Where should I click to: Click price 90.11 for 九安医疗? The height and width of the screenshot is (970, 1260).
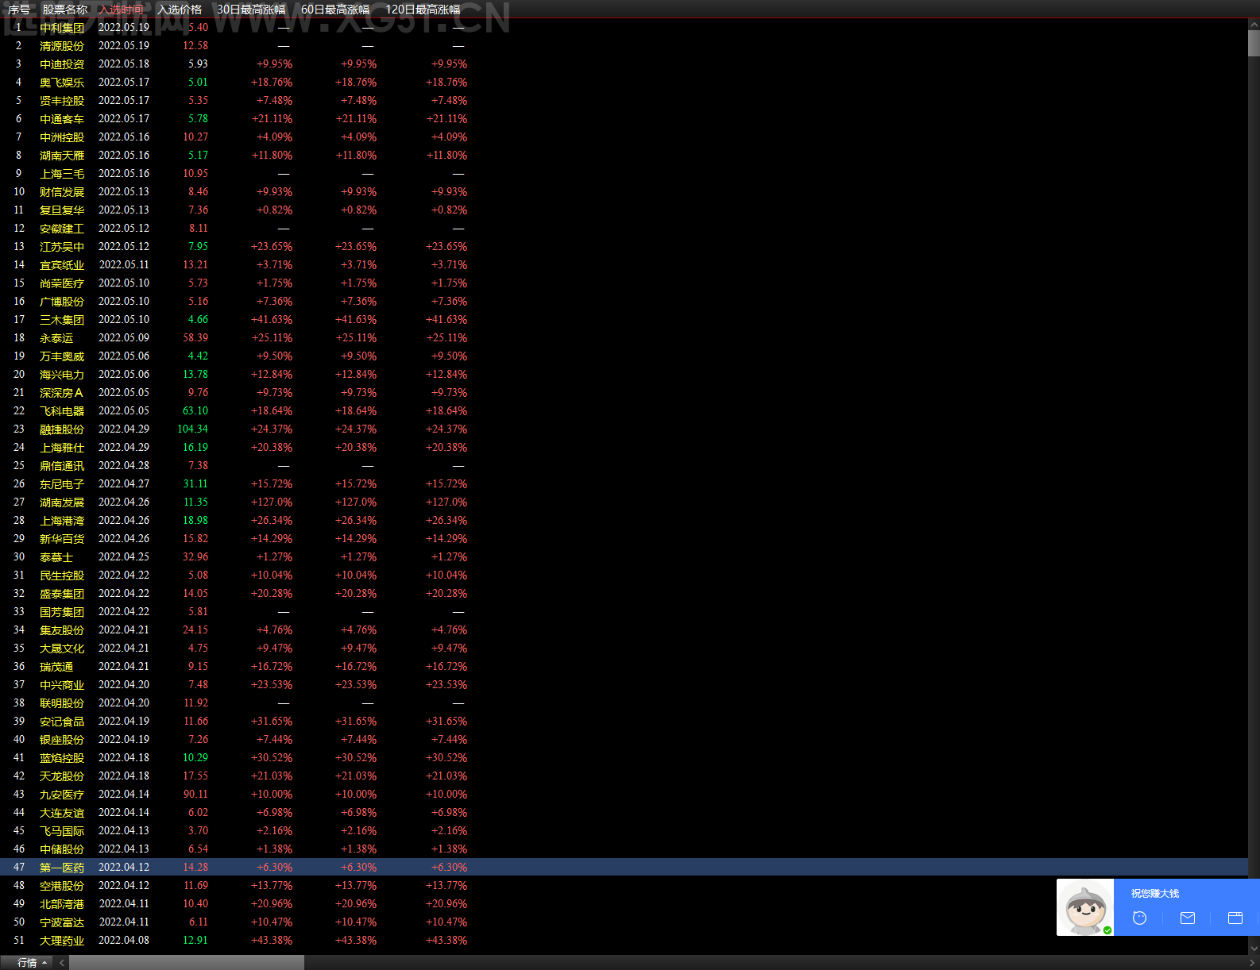[x=195, y=795]
